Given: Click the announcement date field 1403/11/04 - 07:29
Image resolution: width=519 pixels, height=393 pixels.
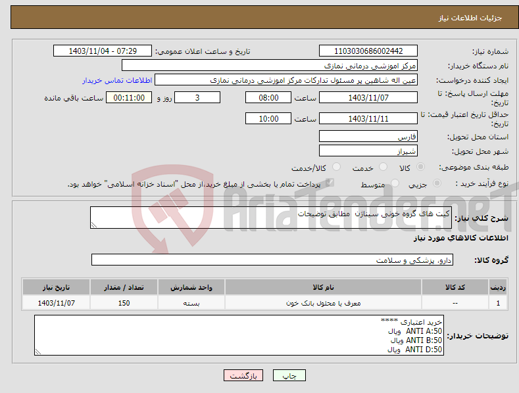Looking at the screenshot, I should [x=103, y=51].
